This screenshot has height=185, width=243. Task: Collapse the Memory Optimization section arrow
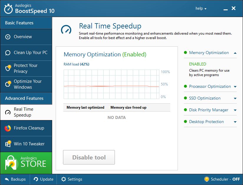pos(235,53)
